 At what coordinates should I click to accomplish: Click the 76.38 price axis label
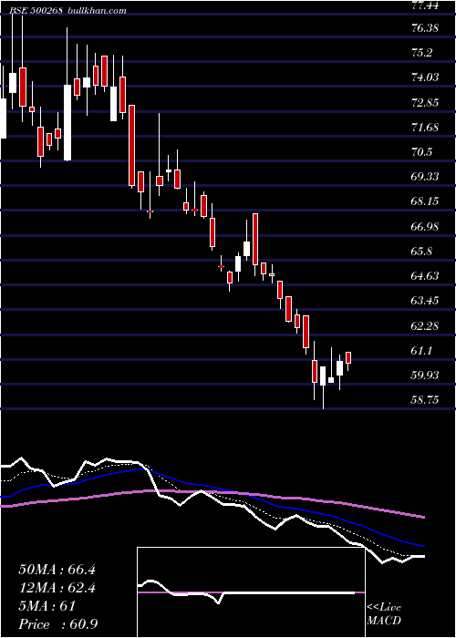(x=425, y=28)
